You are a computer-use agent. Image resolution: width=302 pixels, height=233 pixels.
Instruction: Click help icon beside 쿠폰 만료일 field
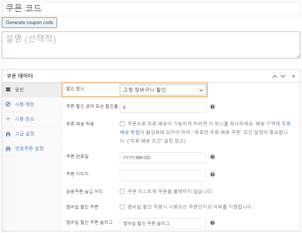pos(212,157)
